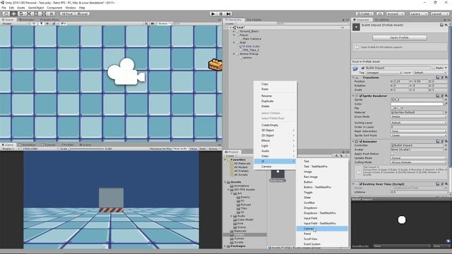Screen dimensions: 452x254
Task: Open the Mask Interaction dropdown
Action: point(419,131)
